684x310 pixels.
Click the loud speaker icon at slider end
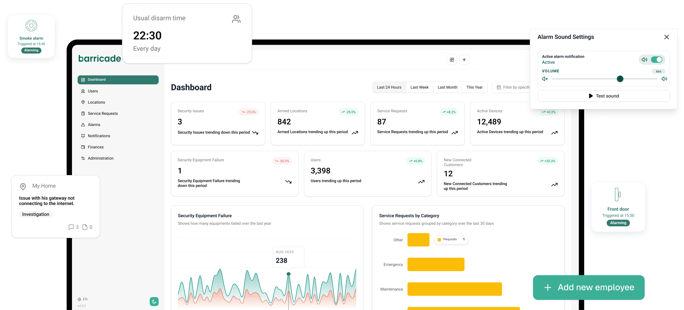pyautogui.click(x=664, y=79)
